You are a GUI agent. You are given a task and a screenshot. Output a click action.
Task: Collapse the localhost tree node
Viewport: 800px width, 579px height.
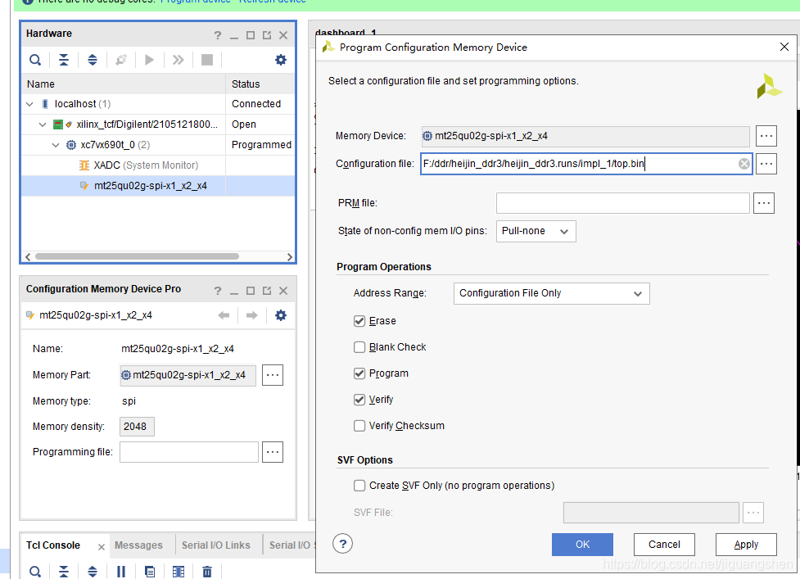click(30, 104)
